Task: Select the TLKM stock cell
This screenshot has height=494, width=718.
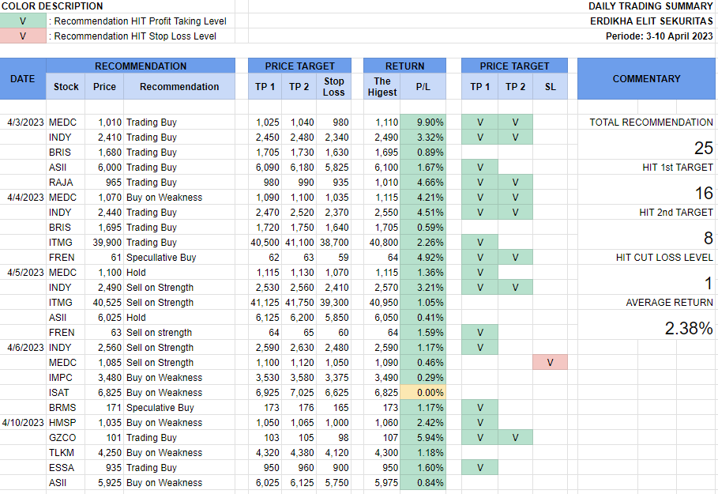Action: [62, 453]
